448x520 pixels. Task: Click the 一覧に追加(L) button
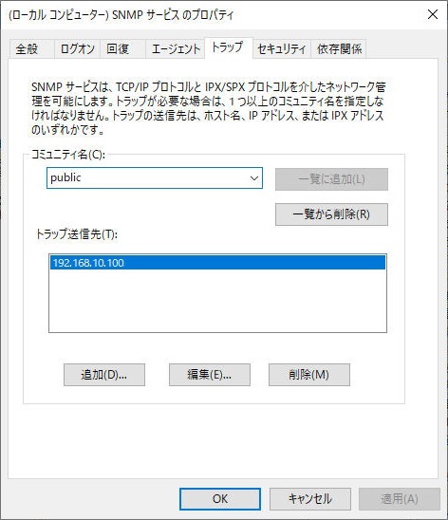(x=331, y=179)
